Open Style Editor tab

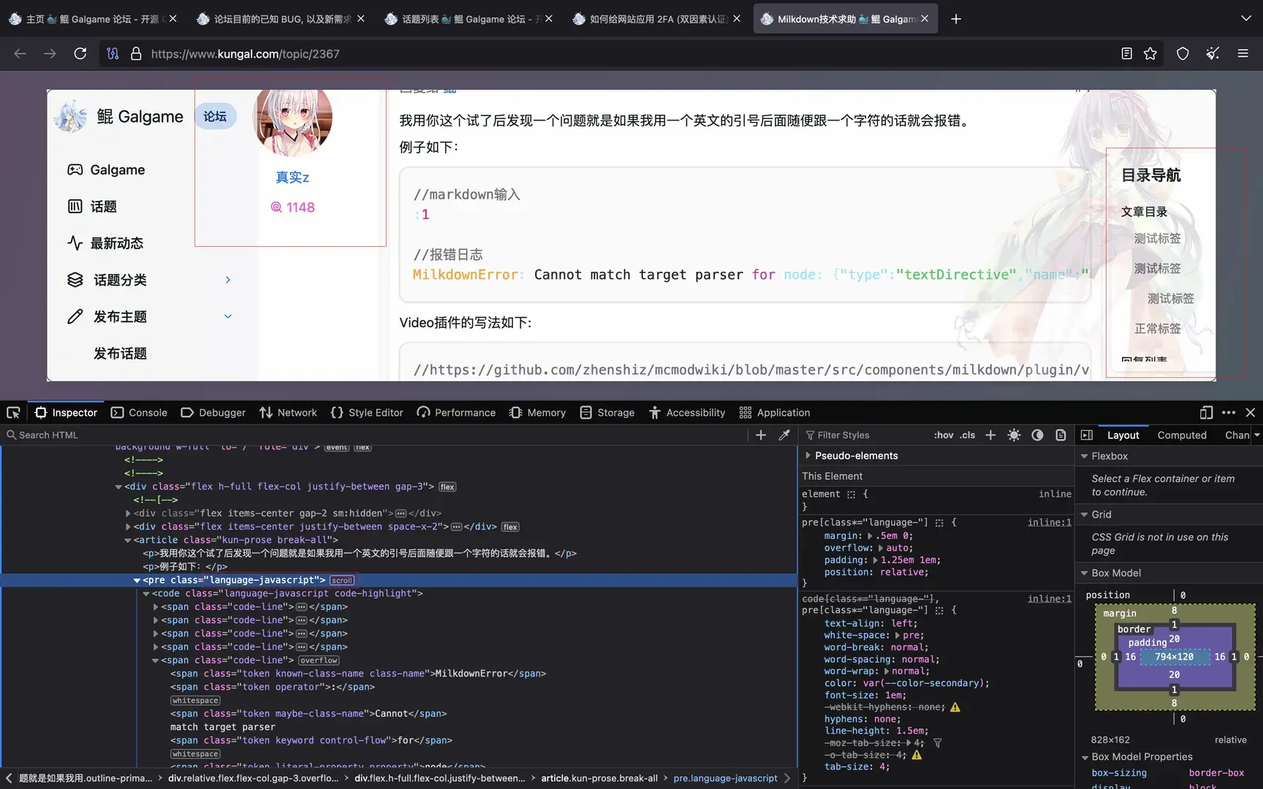point(367,413)
